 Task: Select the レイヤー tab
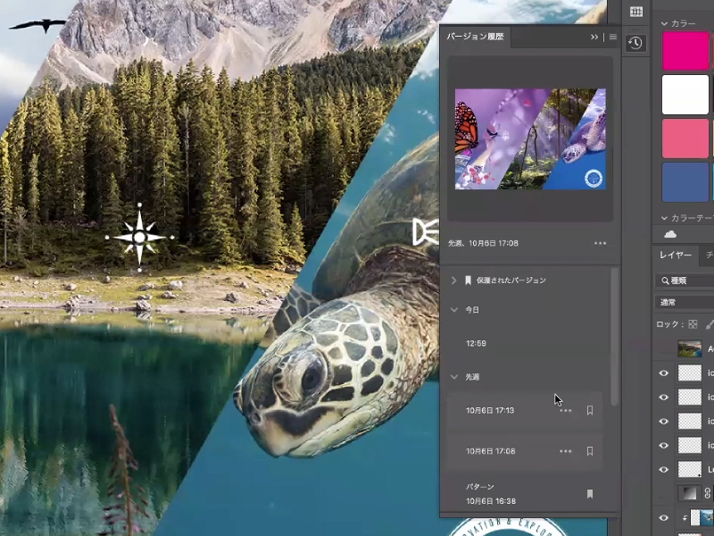tap(676, 255)
